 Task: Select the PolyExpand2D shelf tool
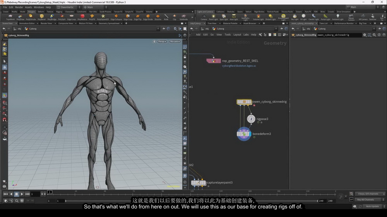coord(103,17)
